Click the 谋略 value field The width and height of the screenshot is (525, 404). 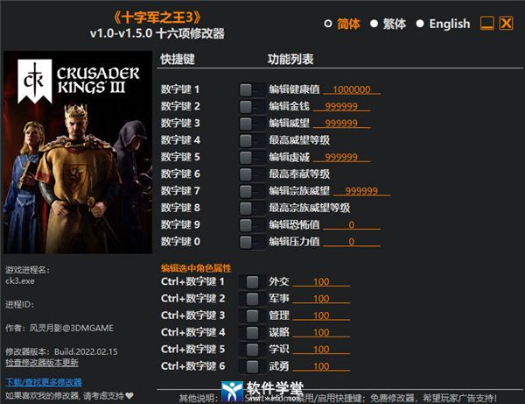pyautogui.click(x=321, y=332)
